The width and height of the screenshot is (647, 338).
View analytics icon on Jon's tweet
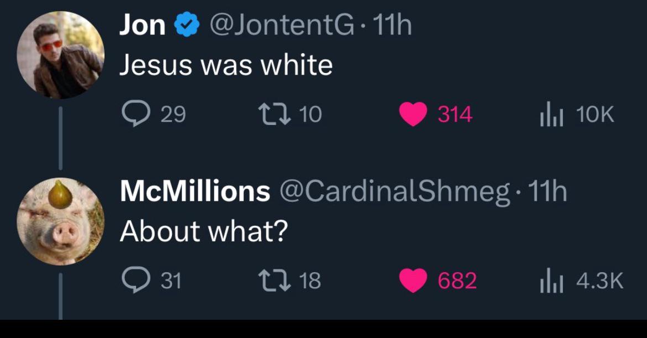click(x=552, y=115)
